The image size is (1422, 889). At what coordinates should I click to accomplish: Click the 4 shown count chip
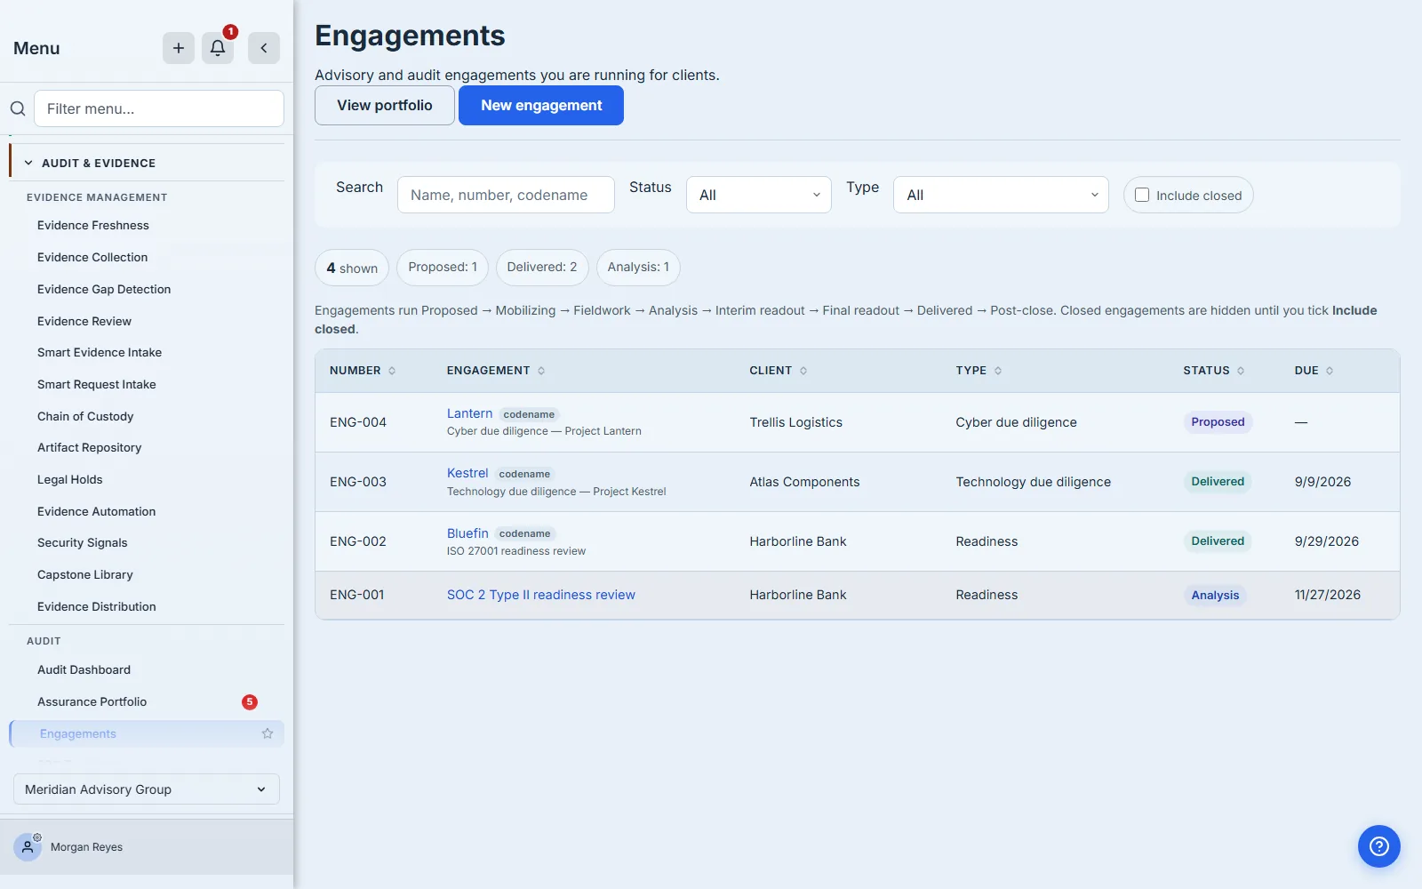pos(352,268)
